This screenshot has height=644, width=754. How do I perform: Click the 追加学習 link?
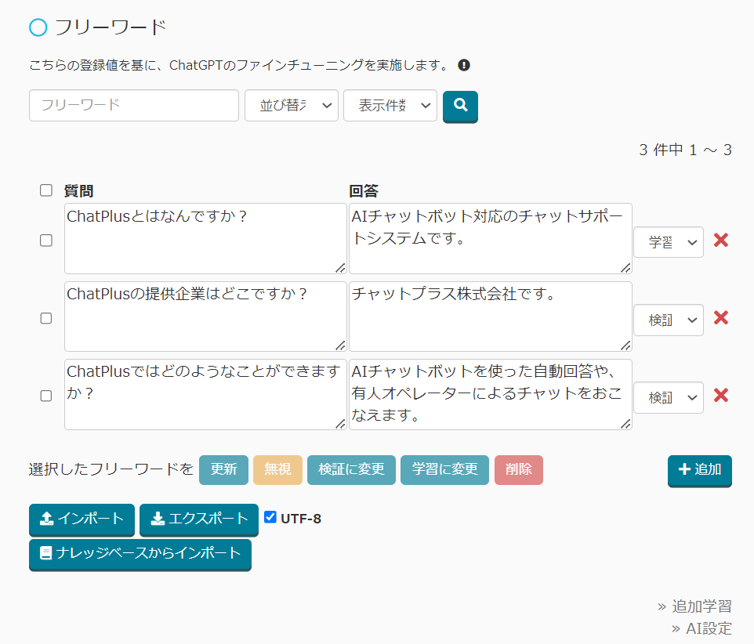[x=701, y=606]
